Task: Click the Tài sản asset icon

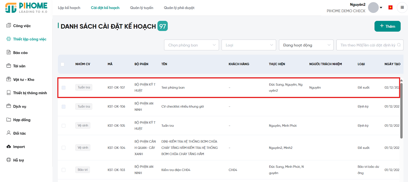Action: pos(9,66)
